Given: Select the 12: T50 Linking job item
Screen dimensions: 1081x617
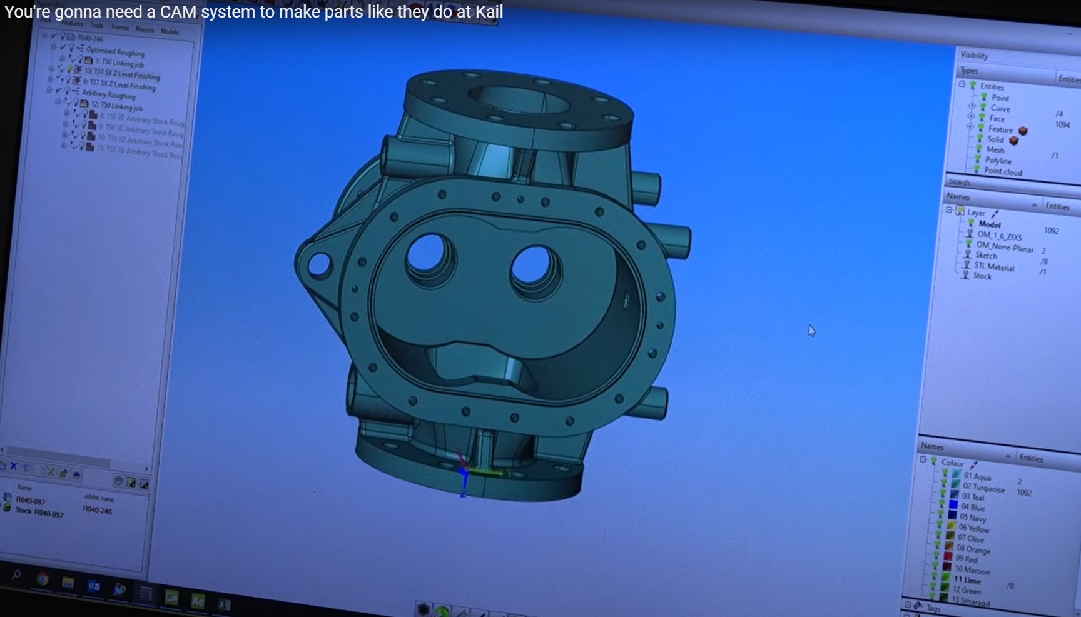Looking at the screenshot, I should (116, 106).
